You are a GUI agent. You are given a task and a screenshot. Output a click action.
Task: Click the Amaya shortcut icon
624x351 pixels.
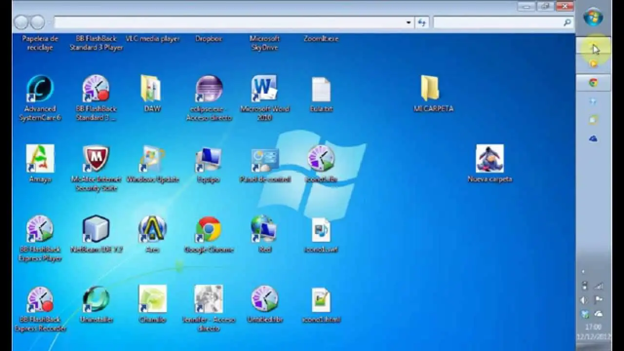[40, 159]
